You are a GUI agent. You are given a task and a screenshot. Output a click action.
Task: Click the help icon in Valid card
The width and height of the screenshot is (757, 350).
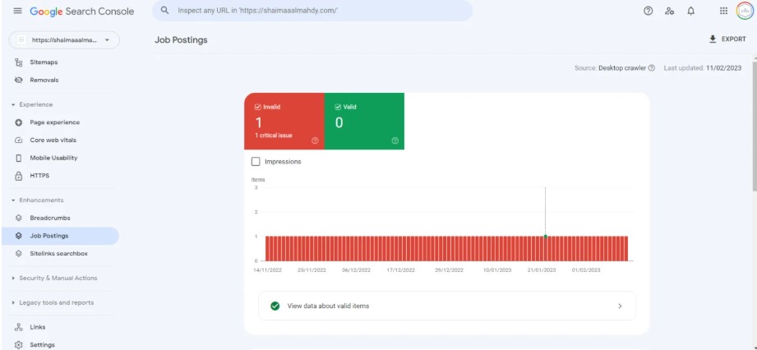[395, 140]
